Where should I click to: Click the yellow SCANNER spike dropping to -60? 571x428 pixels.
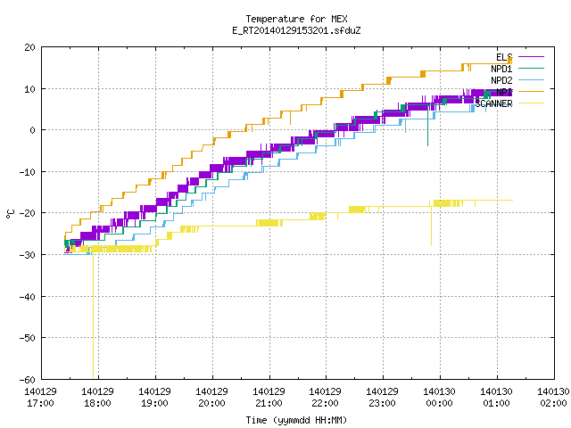pos(93,317)
